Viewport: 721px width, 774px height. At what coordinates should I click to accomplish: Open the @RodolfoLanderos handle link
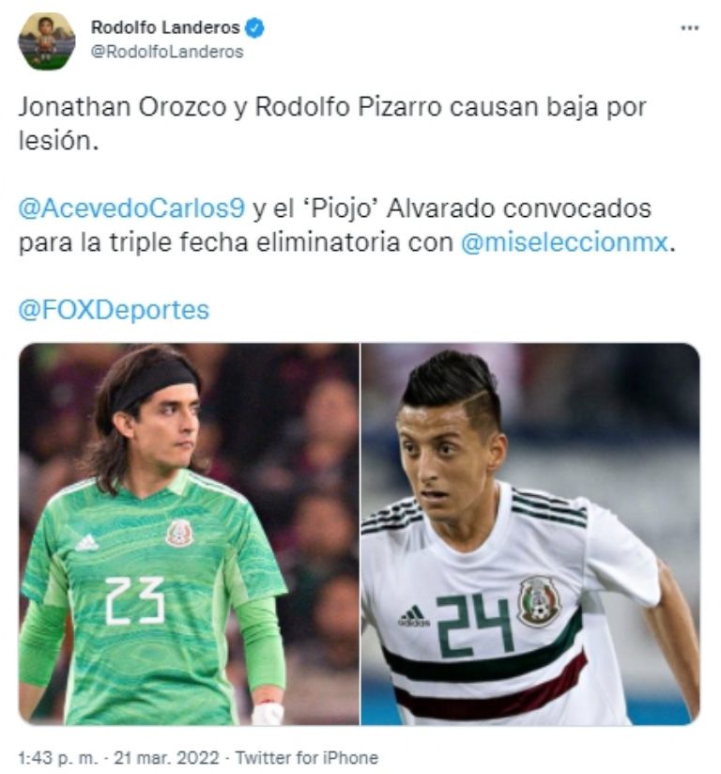click(x=167, y=52)
